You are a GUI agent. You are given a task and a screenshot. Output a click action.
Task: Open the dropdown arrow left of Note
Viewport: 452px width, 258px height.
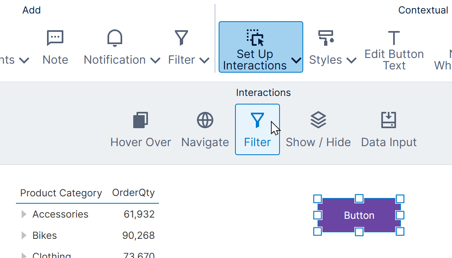24,60
